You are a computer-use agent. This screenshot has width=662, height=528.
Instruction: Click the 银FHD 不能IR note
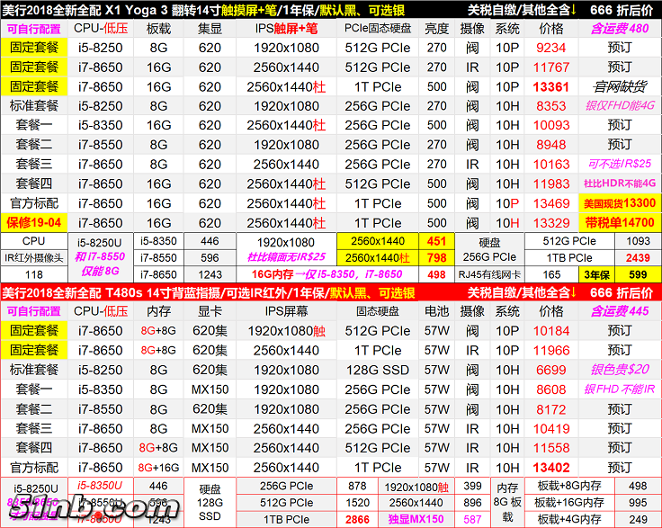click(x=619, y=389)
